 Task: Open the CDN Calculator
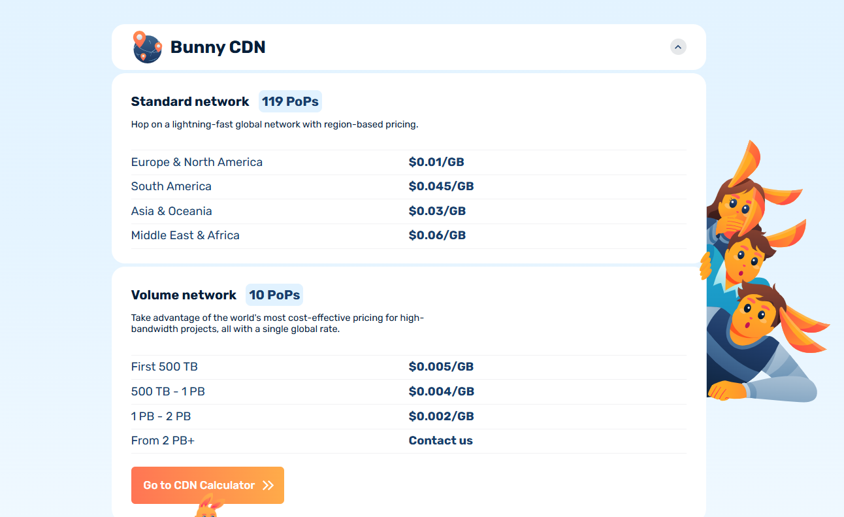(x=207, y=485)
